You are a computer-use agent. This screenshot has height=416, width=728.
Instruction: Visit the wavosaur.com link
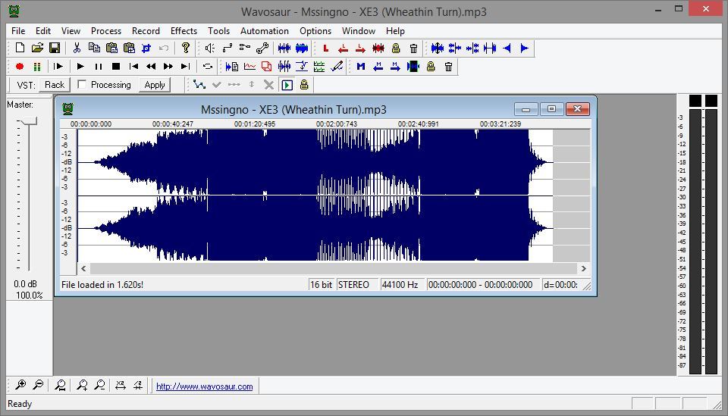click(204, 386)
